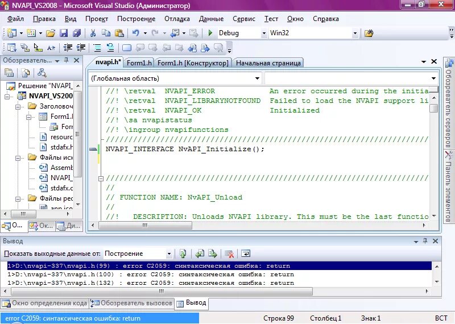Image resolution: width=455 pixels, height=324 pixels.
Task: Toggle auto-hide pin of Output panel
Action: tap(425, 241)
